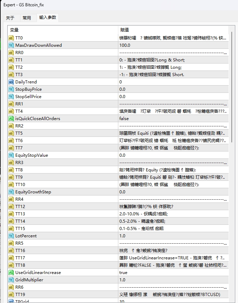The height and width of the screenshot is (303, 238).
Task: Toggle the UseGridLinearIncrease true value
Action: pos(173,273)
